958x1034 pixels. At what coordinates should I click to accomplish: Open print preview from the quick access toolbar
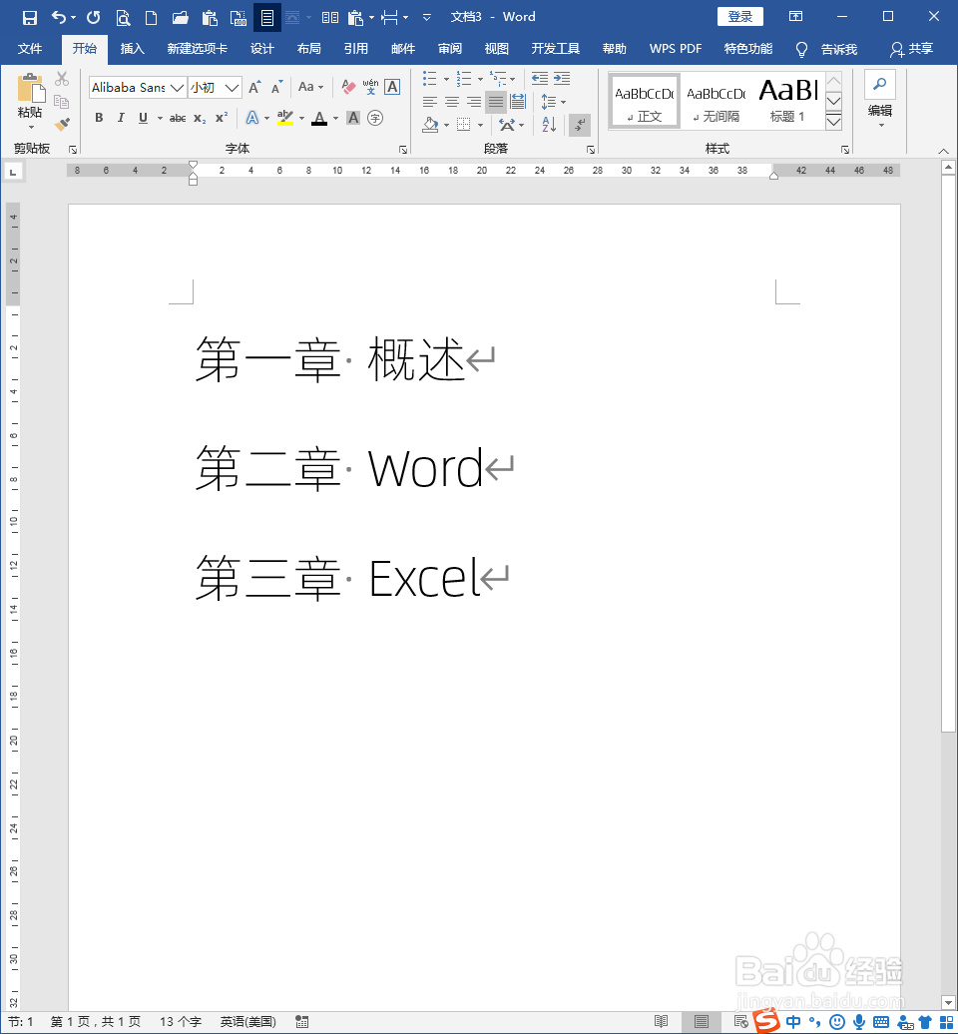[x=123, y=17]
